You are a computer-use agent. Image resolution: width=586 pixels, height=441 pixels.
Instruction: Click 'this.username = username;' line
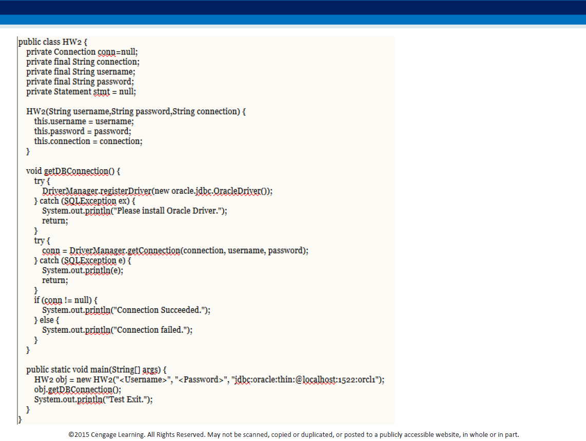coord(84,122)
